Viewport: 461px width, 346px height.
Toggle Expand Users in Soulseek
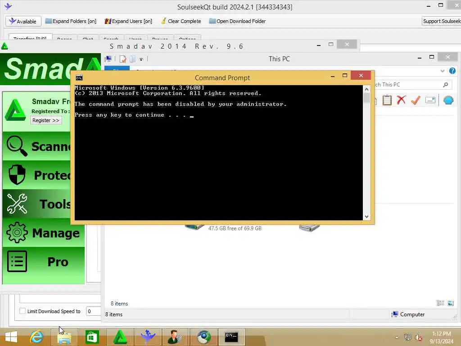[128, 21]
